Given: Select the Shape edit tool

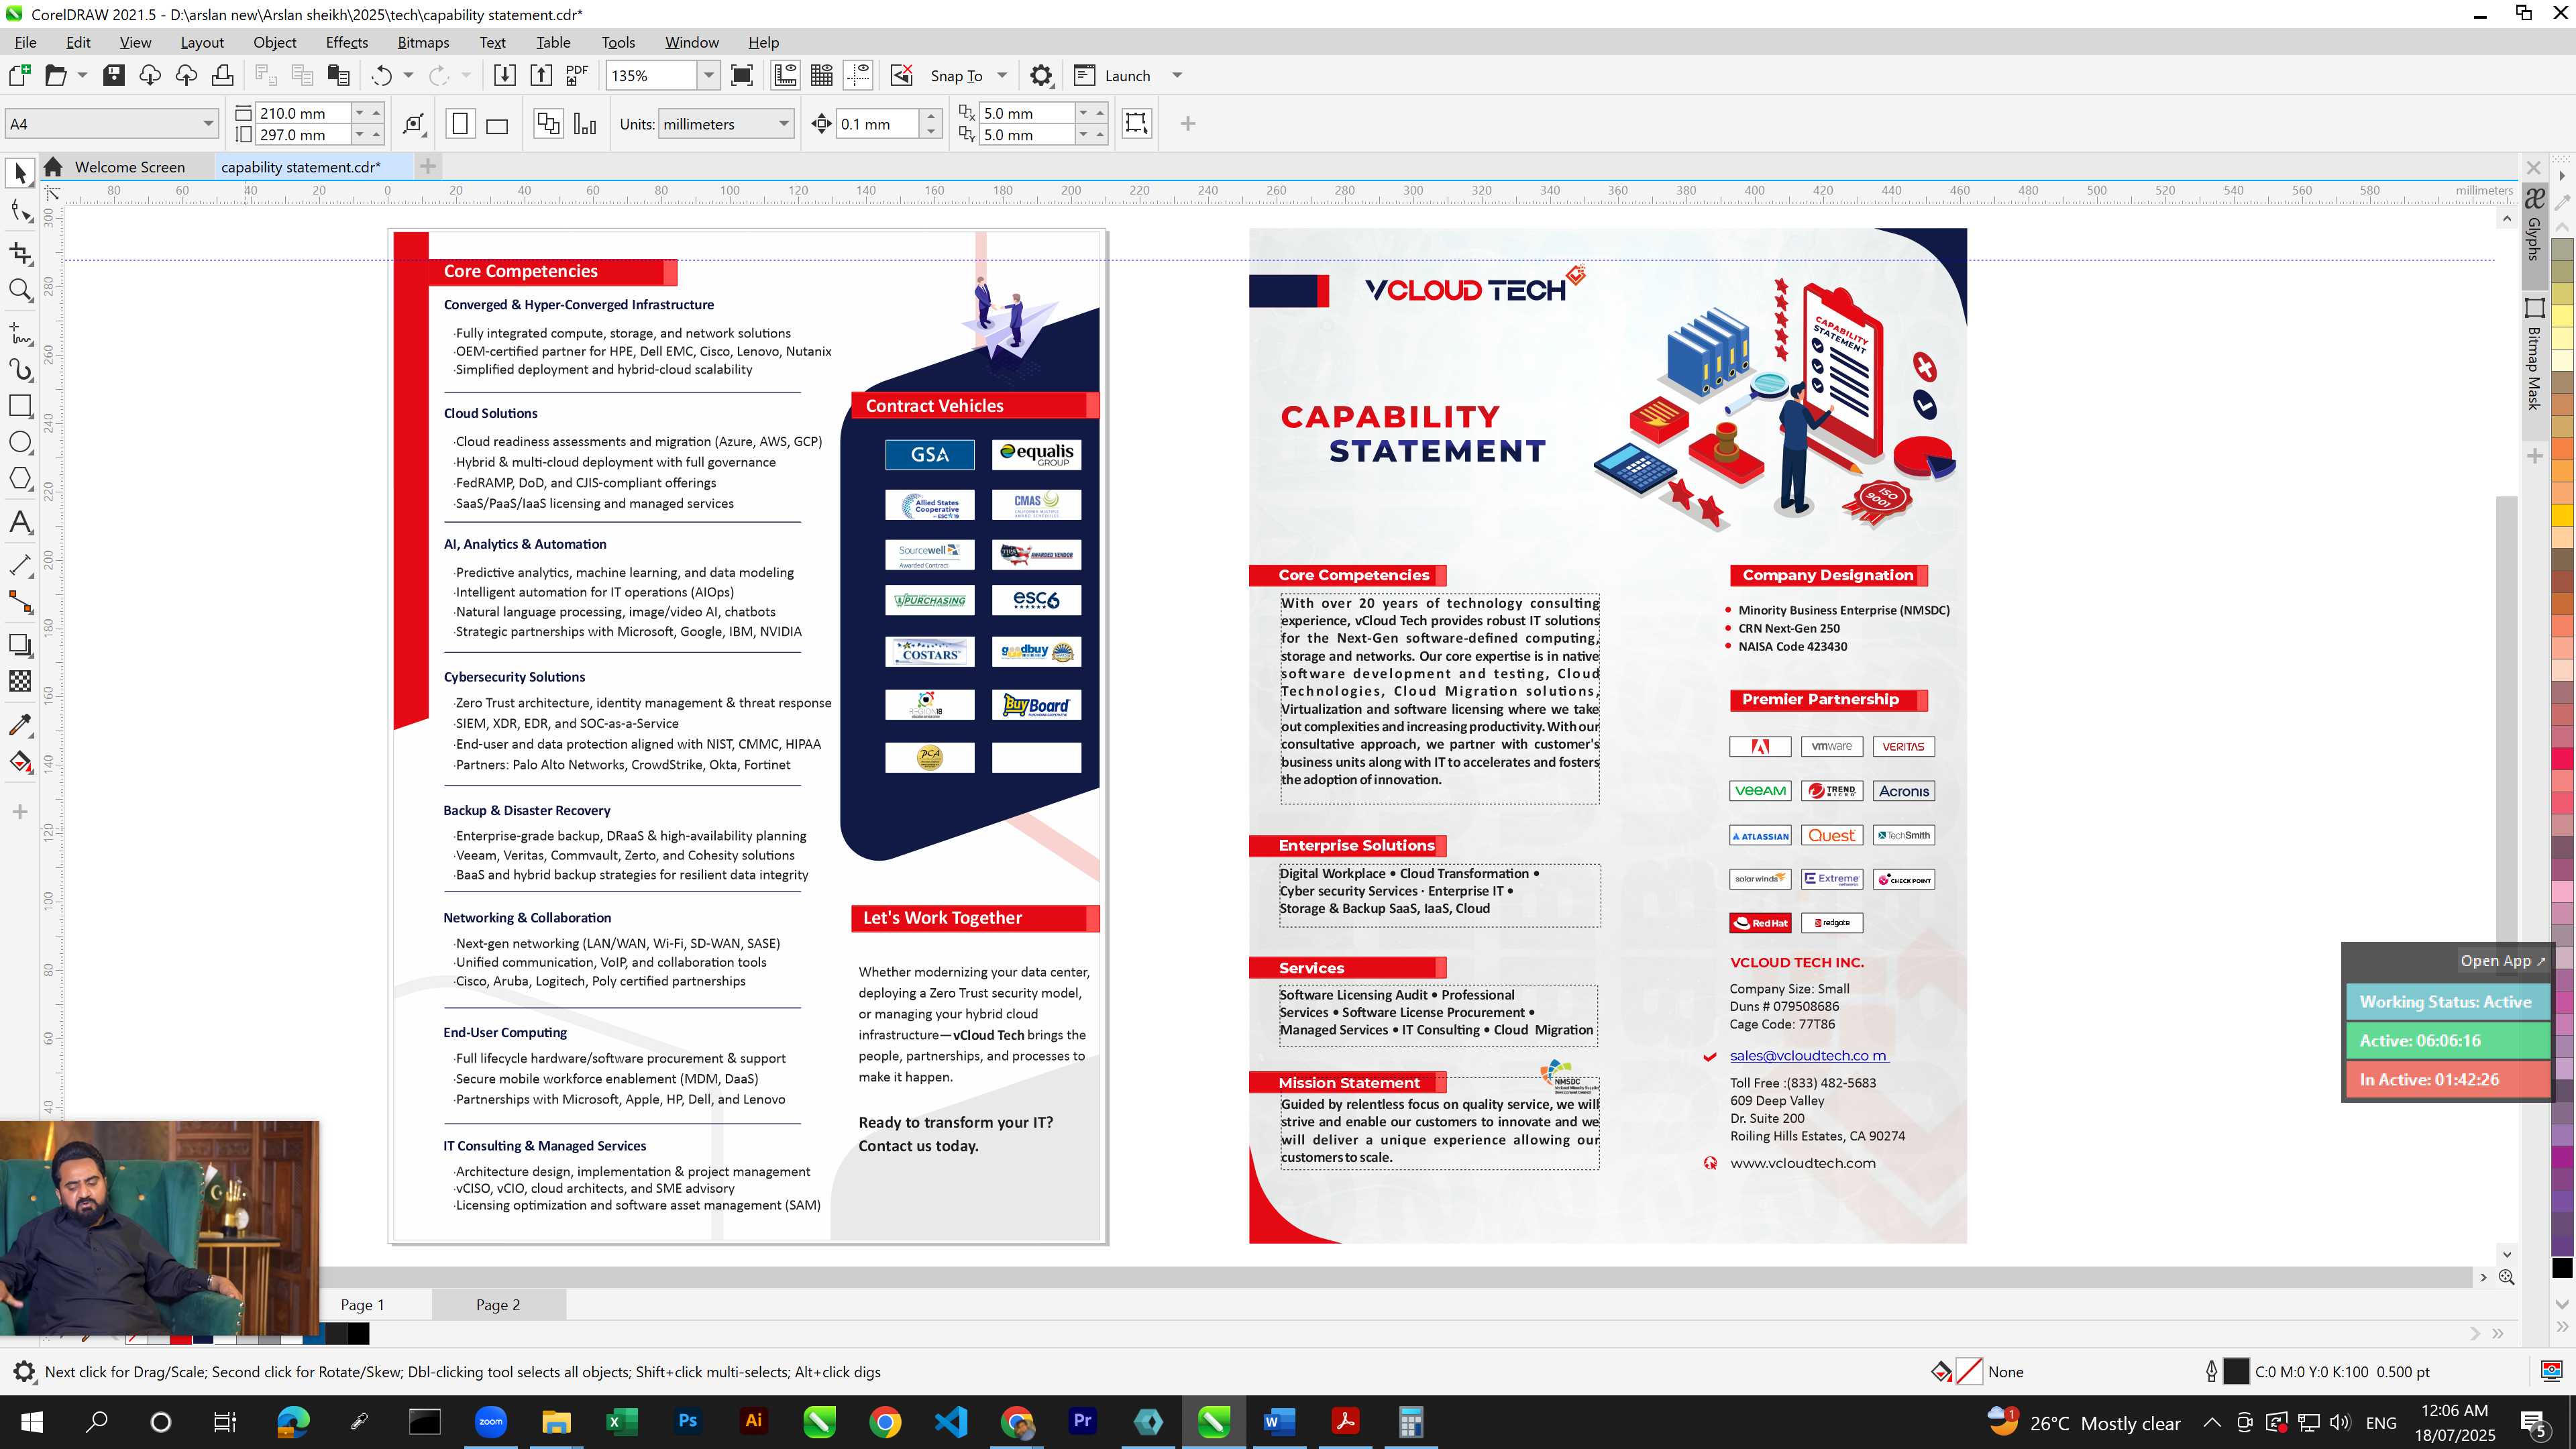Looking at the screenshot, I should pos(20,211).
